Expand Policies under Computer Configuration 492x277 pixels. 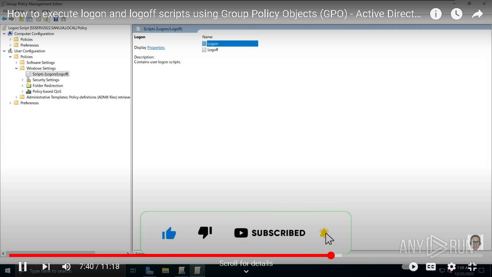click(10, 39)
